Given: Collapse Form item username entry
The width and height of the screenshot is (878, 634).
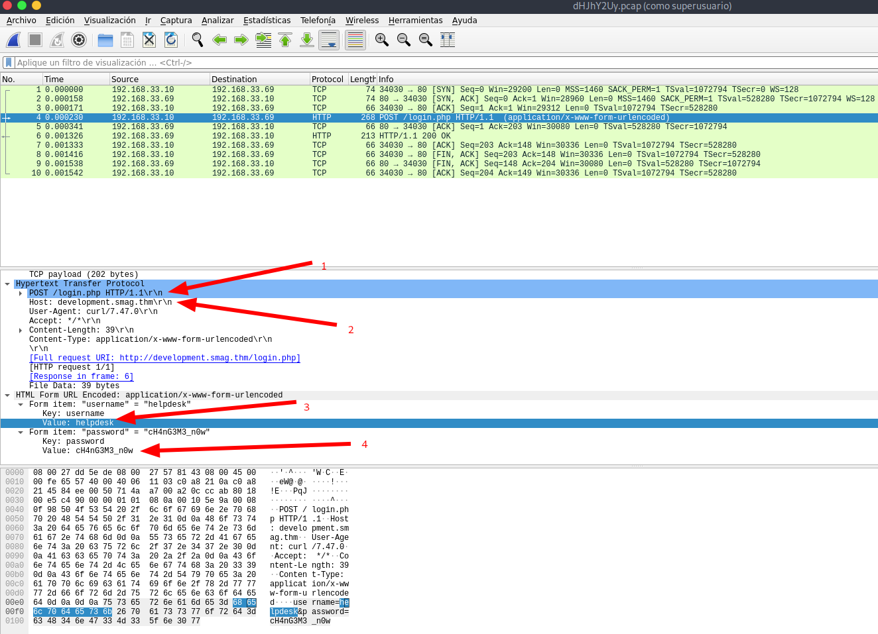Looking at the screenshot, I should [x=21, y=404].
